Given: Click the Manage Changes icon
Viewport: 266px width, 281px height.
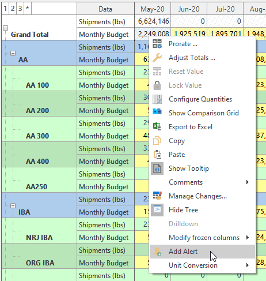Looking at the screenshot, I should (x=157, y=196).
